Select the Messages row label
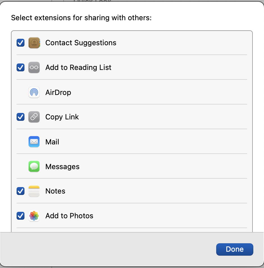This screenshot has width=264, height=268. (62, 167)
